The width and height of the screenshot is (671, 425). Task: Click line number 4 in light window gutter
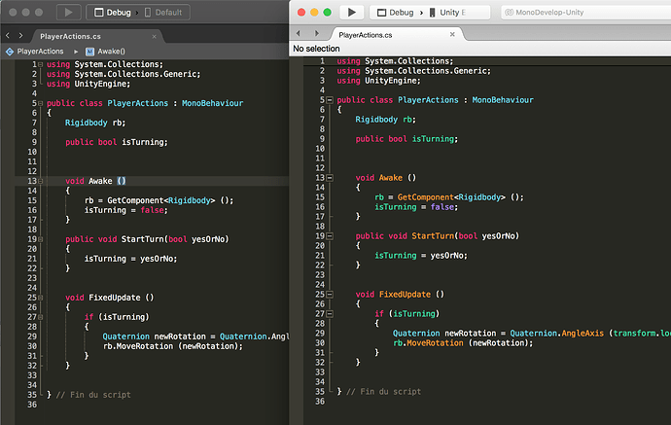click(x=322, y=90)
